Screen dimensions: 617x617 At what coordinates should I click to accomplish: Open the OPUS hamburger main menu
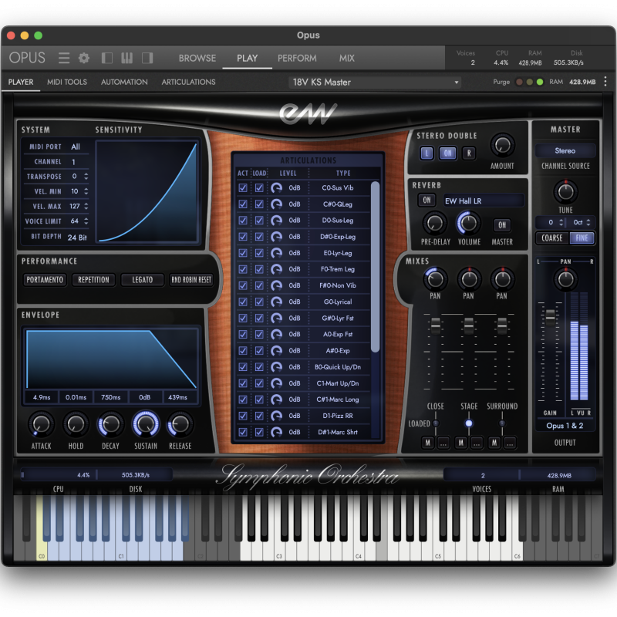point(64,59)
